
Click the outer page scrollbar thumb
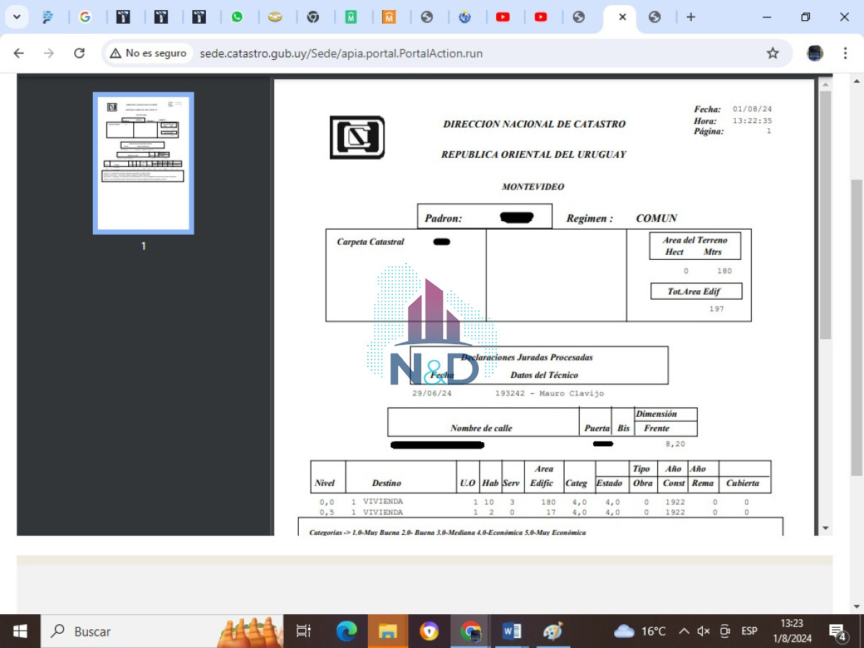pyautogui.click(x=856, y=328)
